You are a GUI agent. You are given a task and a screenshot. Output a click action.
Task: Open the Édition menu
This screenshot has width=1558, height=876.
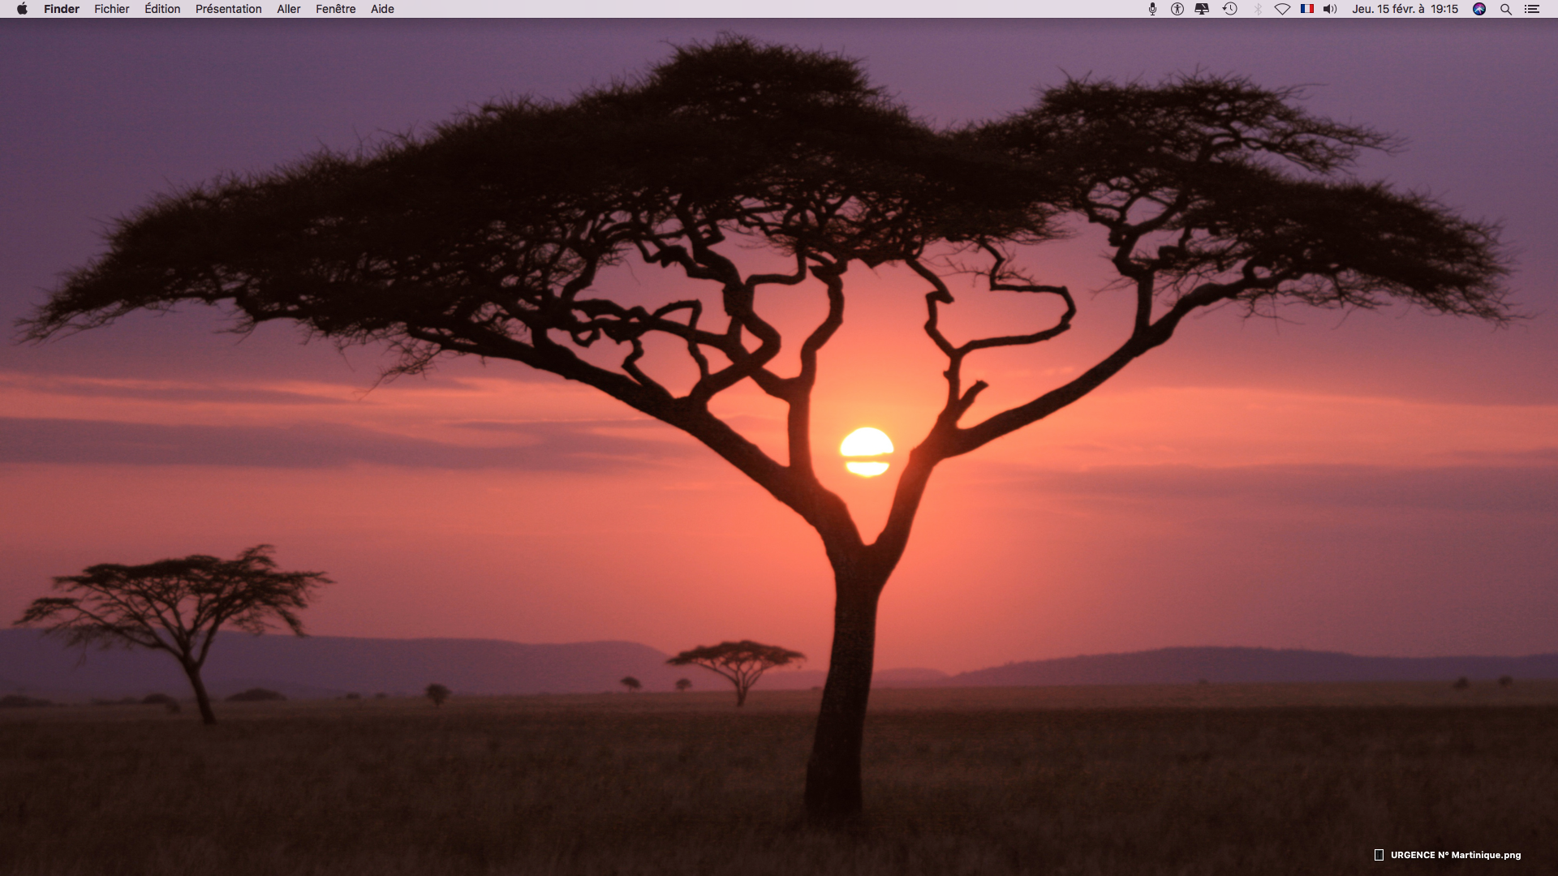162,9
